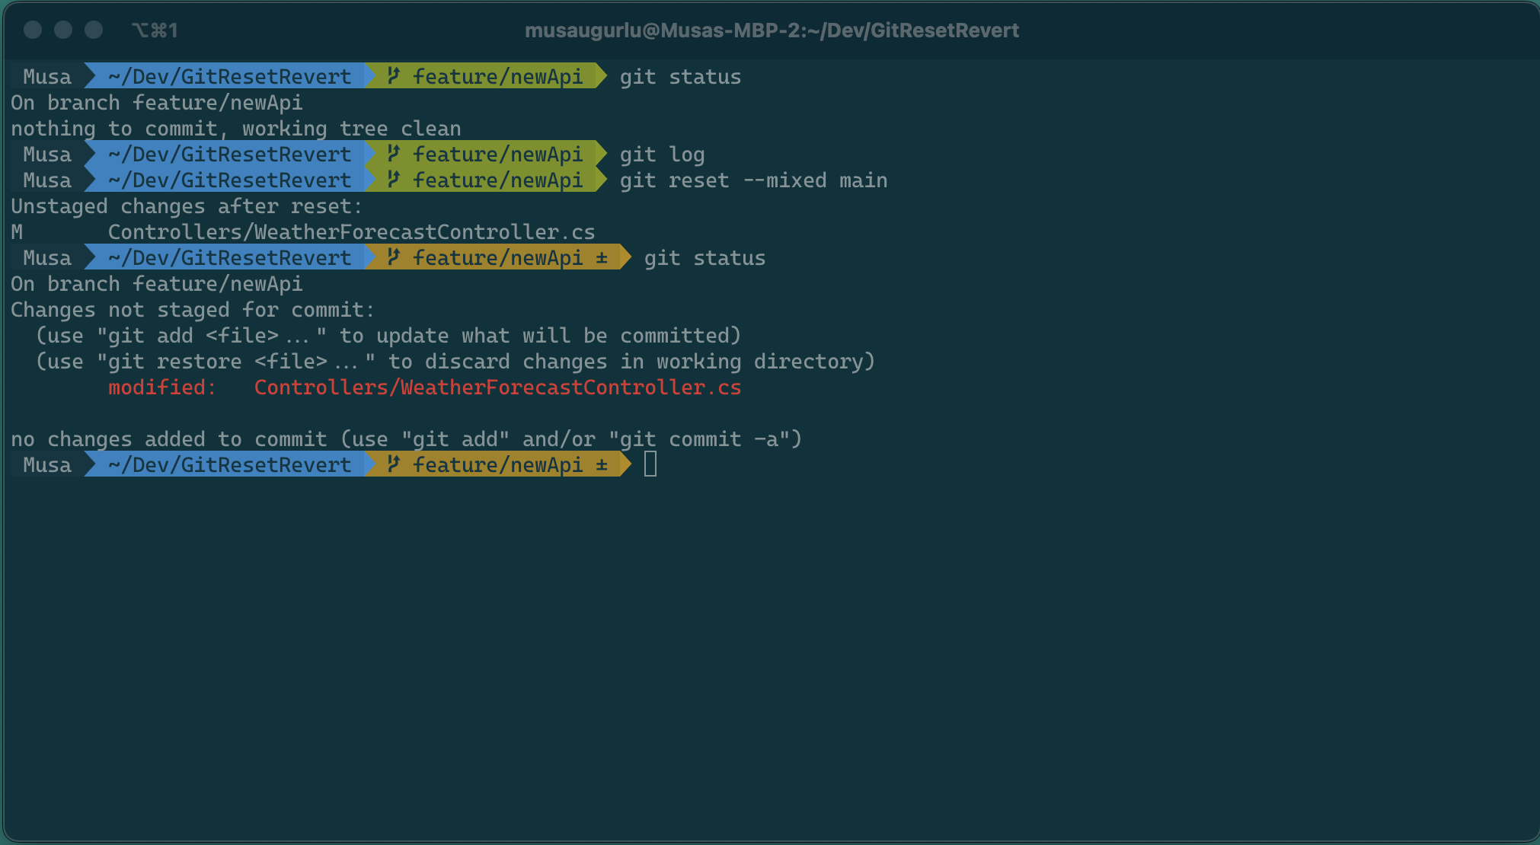Image resolution: width=1540 pixels, height=845 pixels.
Task: Click the red 'modified:' label
Action: pyautogui.click(x=162, y=387)
